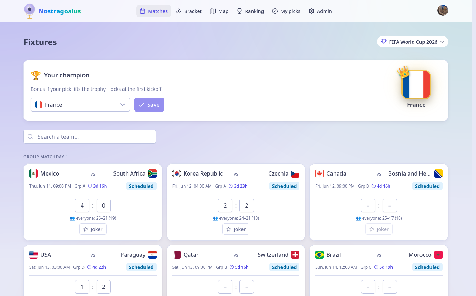Screen dimensions: 476x296
Task: Edit Switzerland's empty score box
Action: point(247,287)
